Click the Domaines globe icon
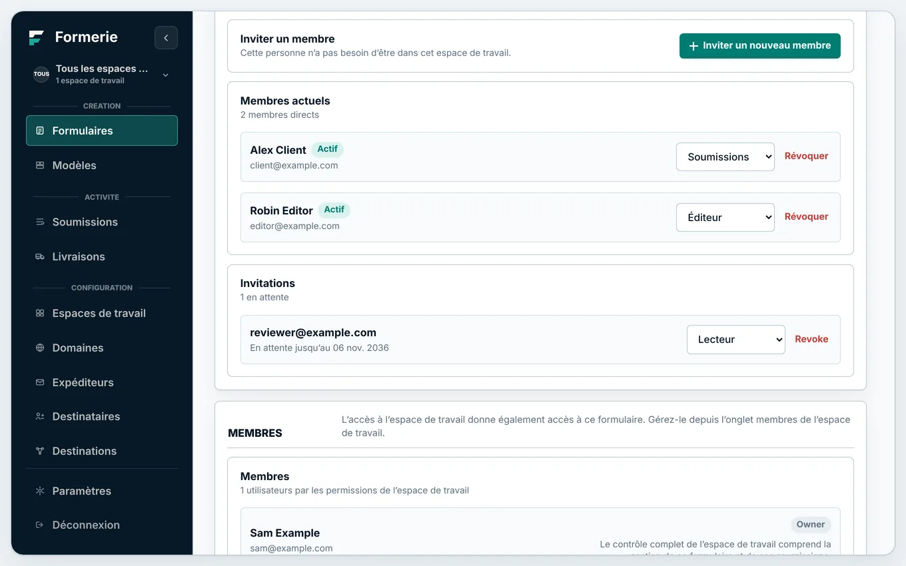The image size is (906, 566). pos(40,348)
